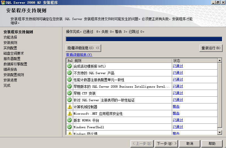
Task: Click the passed icon for 性能计数器注册表配置单元一致性
Action: pos(69,79)
